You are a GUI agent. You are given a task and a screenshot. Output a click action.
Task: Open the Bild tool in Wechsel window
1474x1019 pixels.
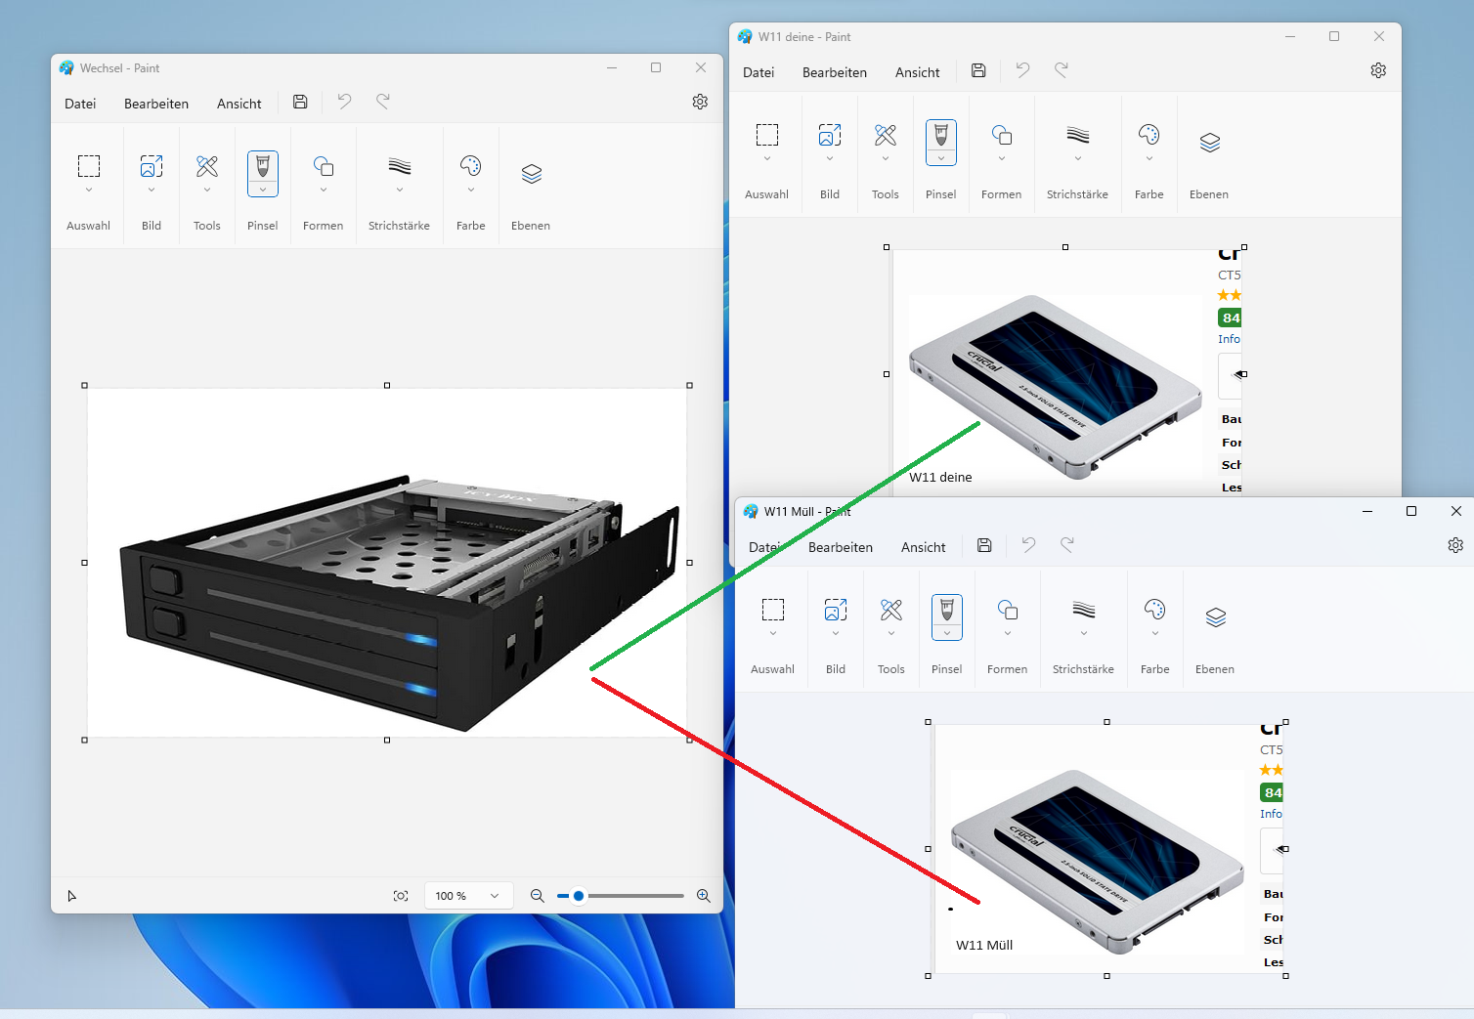coord(152,166)
